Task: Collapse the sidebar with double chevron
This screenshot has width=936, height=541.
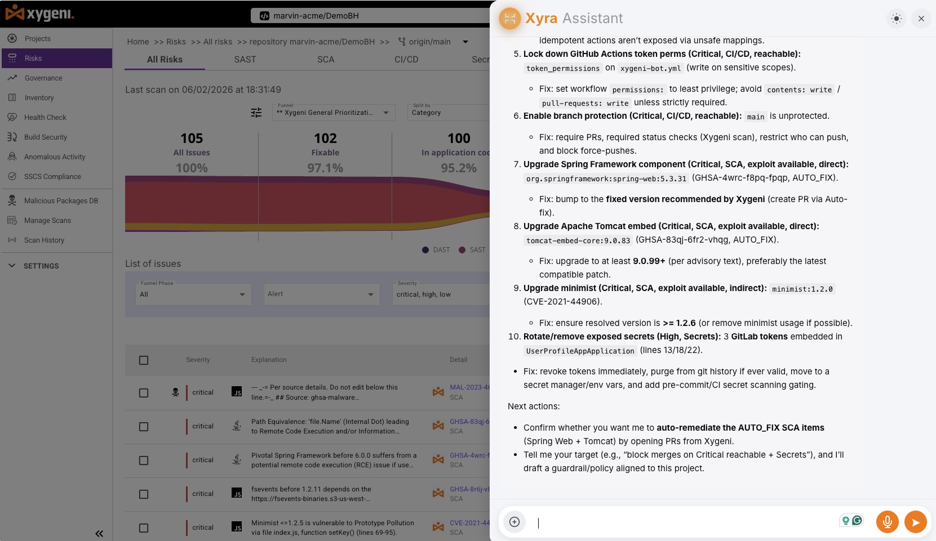Action: [99, 533]
